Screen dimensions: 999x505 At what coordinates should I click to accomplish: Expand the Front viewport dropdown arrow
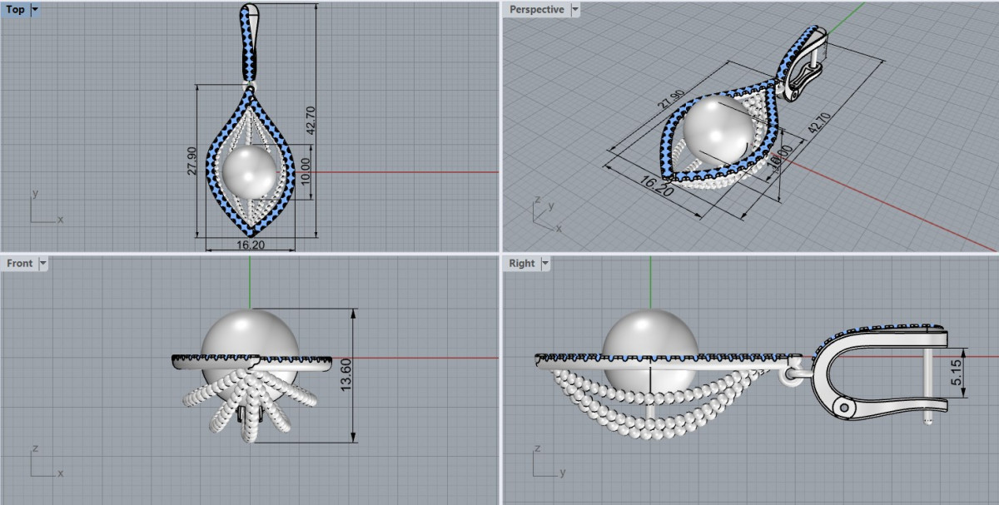[x=42, y=264]
